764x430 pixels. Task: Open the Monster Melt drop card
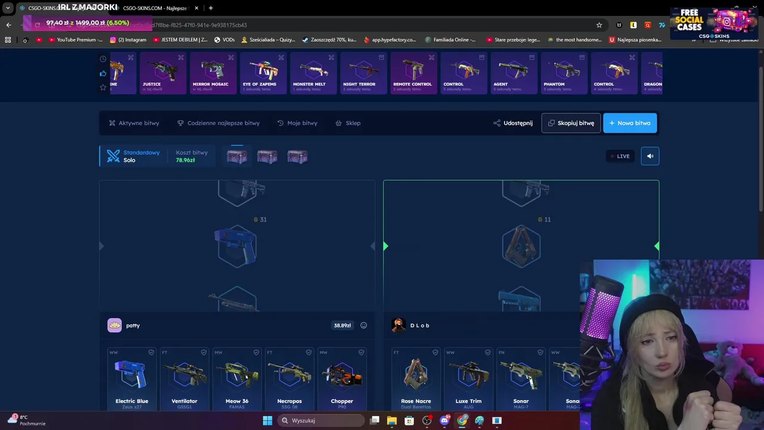313,73
